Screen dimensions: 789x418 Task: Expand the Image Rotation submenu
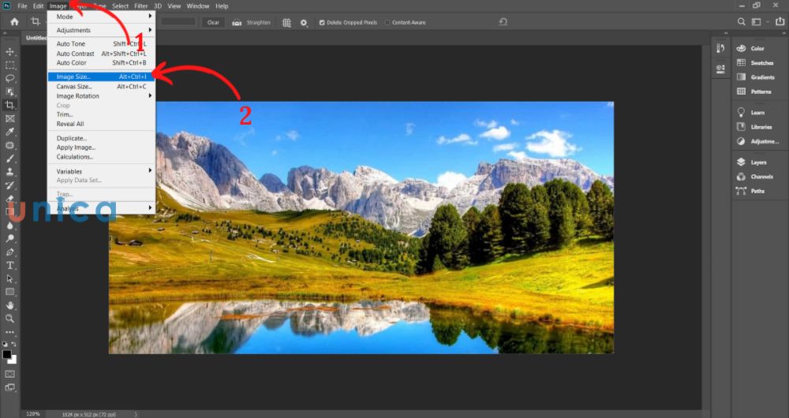101,96
